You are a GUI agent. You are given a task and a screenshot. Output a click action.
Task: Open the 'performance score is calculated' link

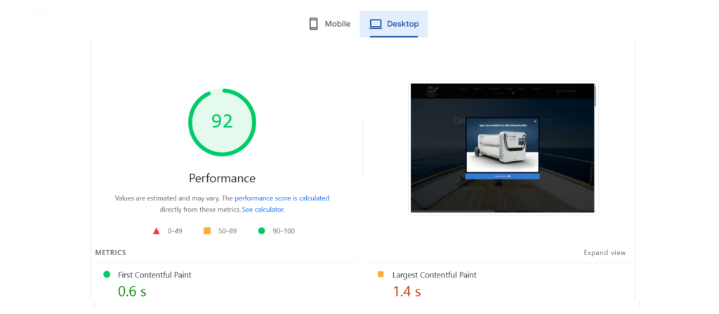coord(282,198)
